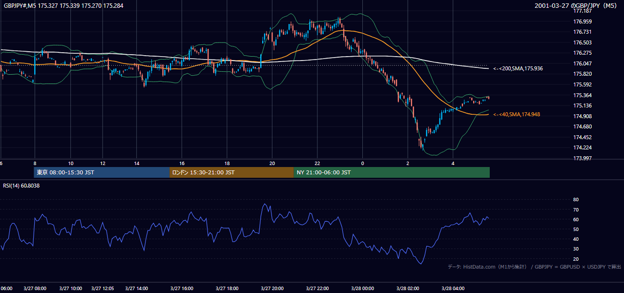Viewport: 624px width, 293px height.
Task: Click hour label 10 under price chart
Action: click(71, 163)
